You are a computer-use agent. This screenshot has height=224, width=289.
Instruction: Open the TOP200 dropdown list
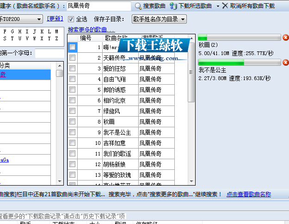click(x=39, y=19)
